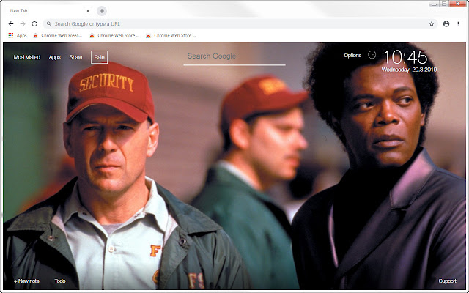Open the Todo list
Image resolution: width=469 pixels, height=293 pixels.
[x=60, y=281]
